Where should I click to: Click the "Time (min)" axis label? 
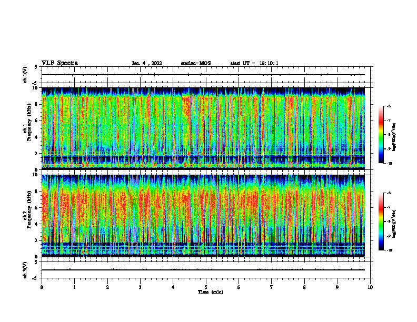(211, 292)
